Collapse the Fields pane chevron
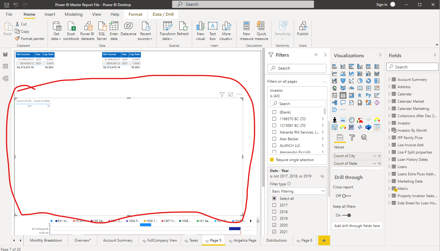The image size is (440, 251). [x=435, y=55]
